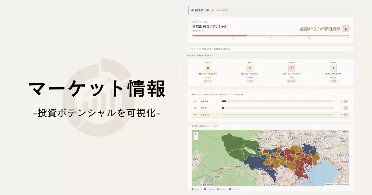Image resolution: width=372 pixels, height=195 pixels.
Task: Click the 全国41位 text under the C badge
Action: pyautogui.click(x=291, y=74)
